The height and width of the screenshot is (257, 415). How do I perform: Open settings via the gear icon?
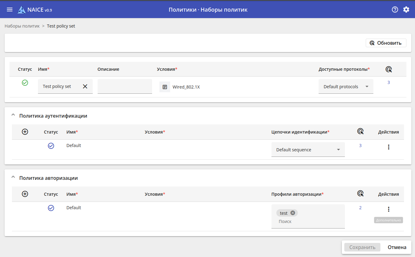click(x=406, y=9)
